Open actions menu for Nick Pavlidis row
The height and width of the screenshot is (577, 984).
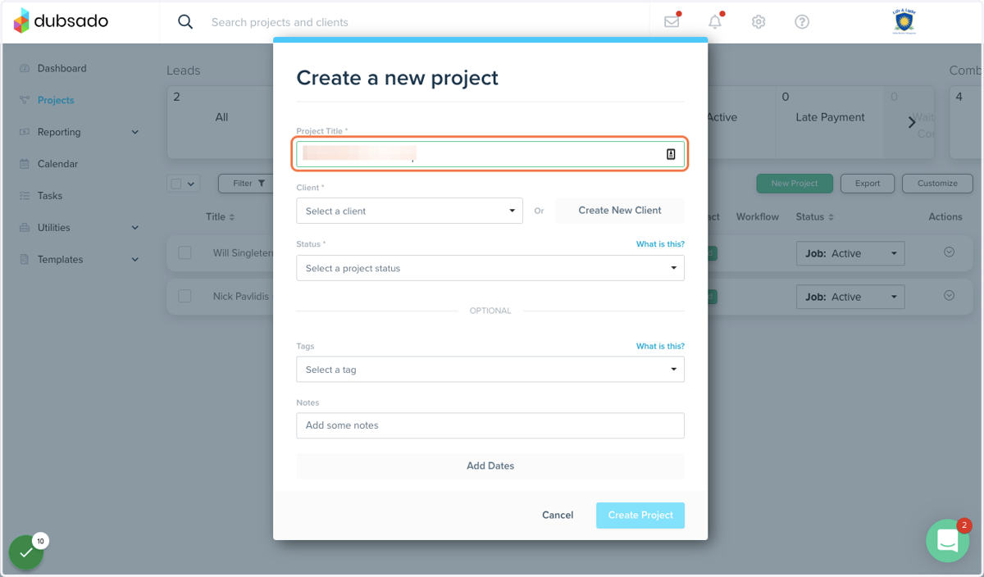pos(950,295)
